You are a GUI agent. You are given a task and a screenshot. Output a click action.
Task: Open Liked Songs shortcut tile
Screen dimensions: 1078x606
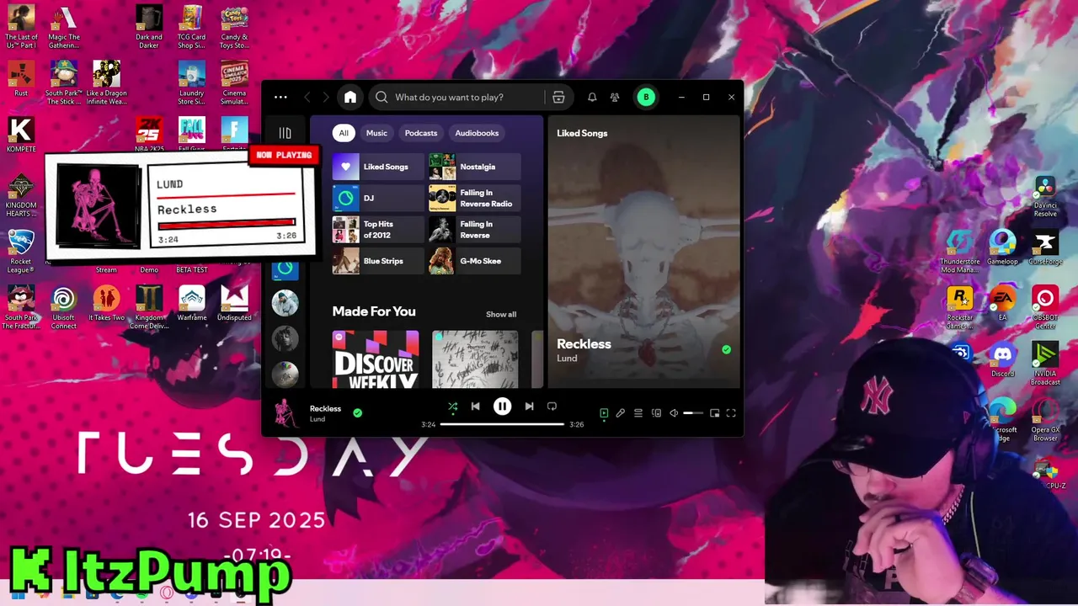tap(378, 167)
